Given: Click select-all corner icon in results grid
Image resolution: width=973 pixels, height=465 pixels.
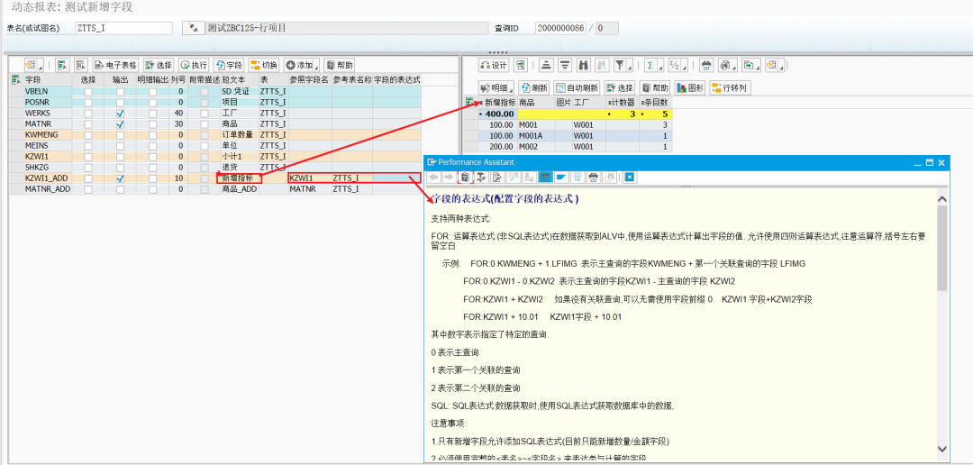Looking at the screenshot, I should pos(470,102).
